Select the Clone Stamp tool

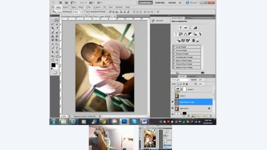(x=53, y=36)
